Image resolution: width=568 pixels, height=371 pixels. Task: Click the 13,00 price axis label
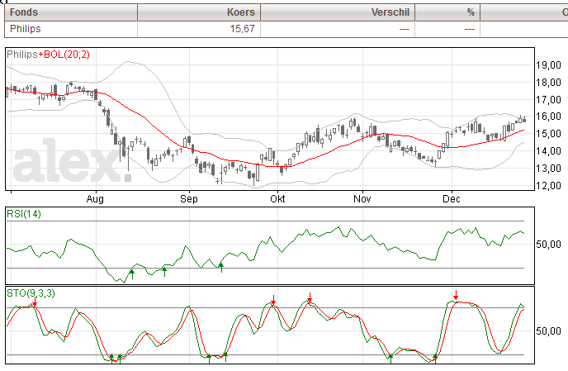tap(548, 169)
